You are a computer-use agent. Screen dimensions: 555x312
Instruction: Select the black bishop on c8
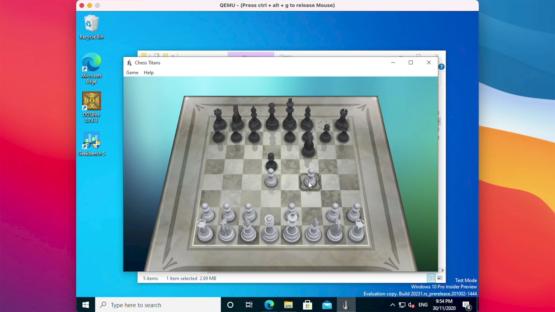tap(254, 118)
